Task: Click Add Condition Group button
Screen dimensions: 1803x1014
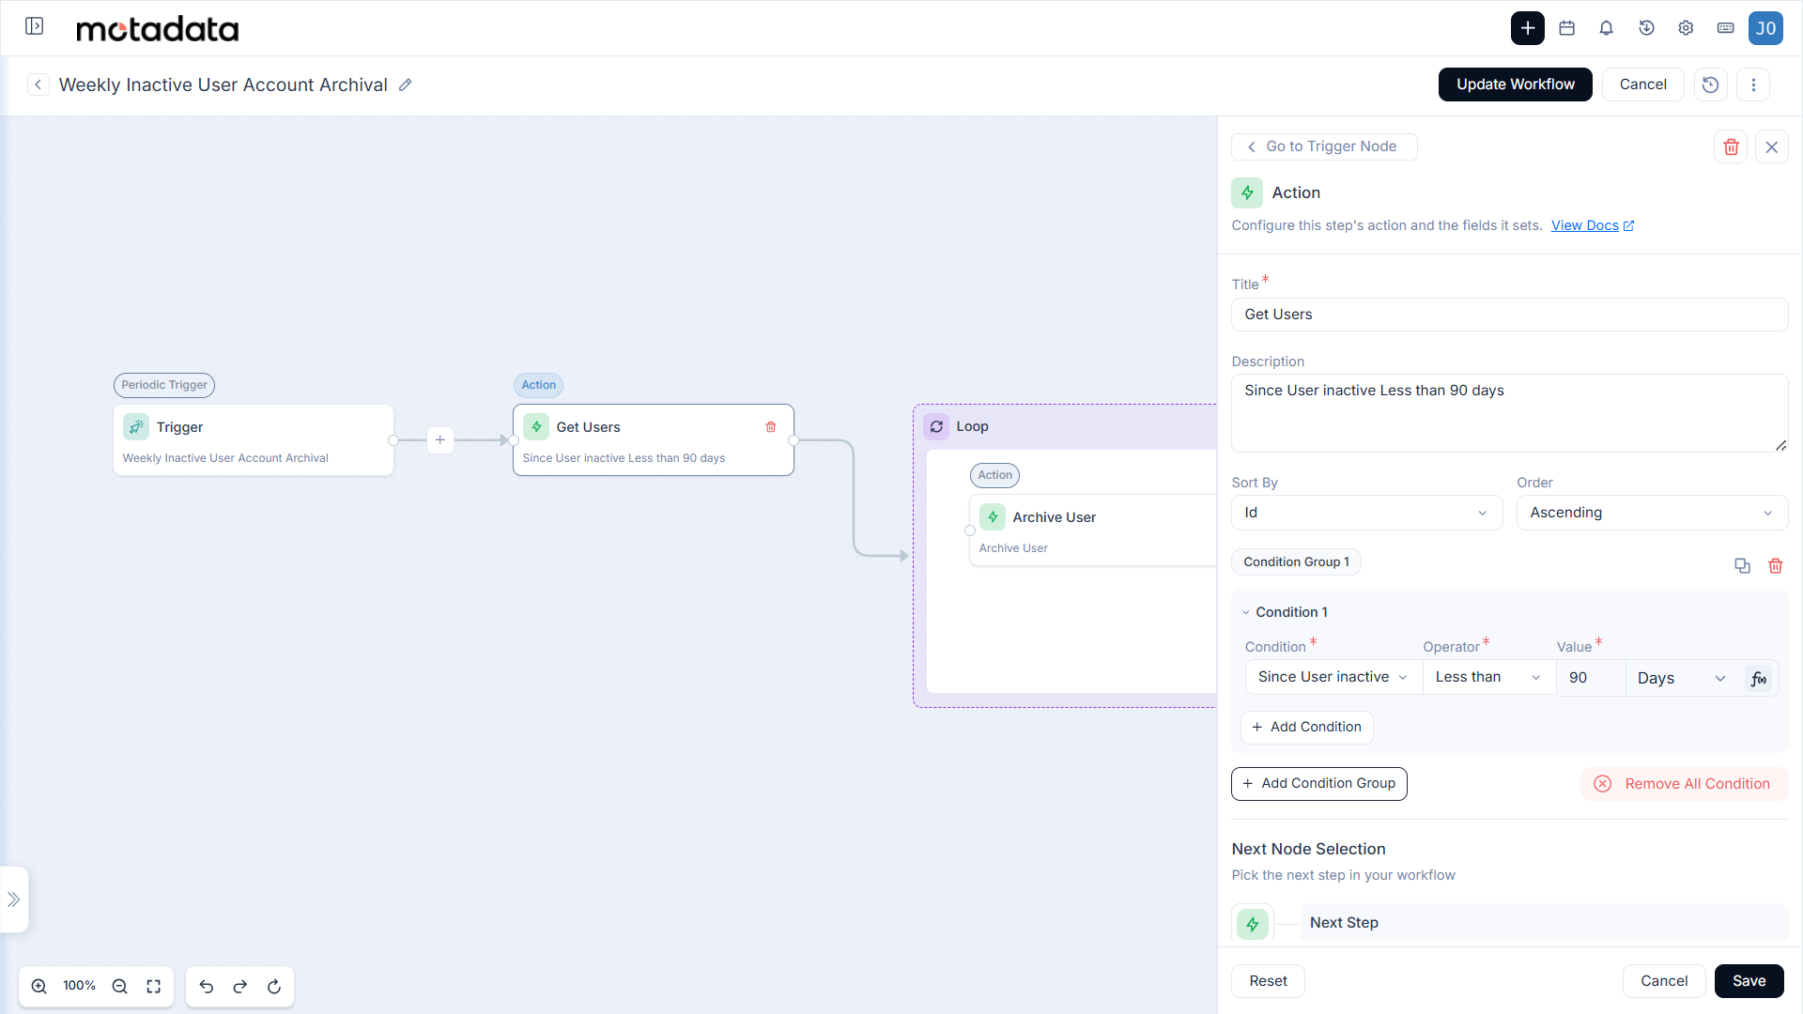Action: tap(1318, 783)
